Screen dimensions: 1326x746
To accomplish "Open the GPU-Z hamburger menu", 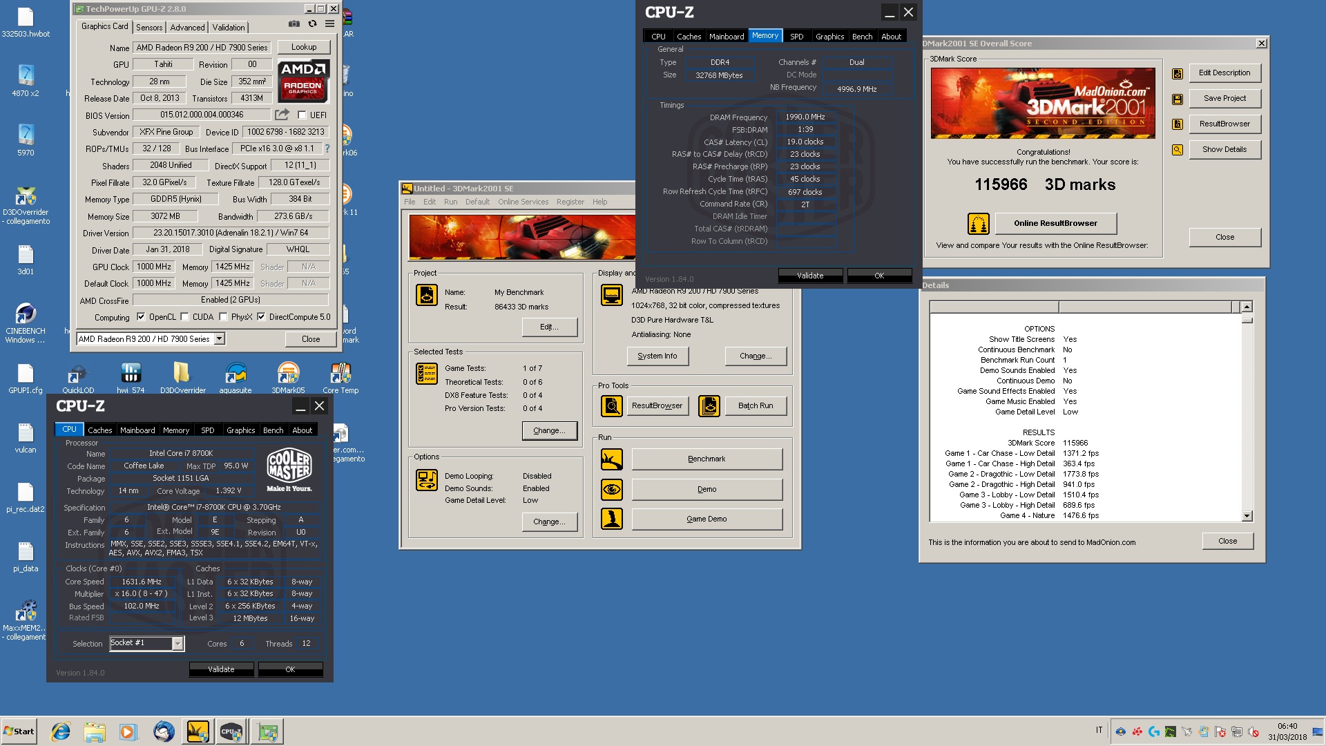I will click(x=330, y=23).
